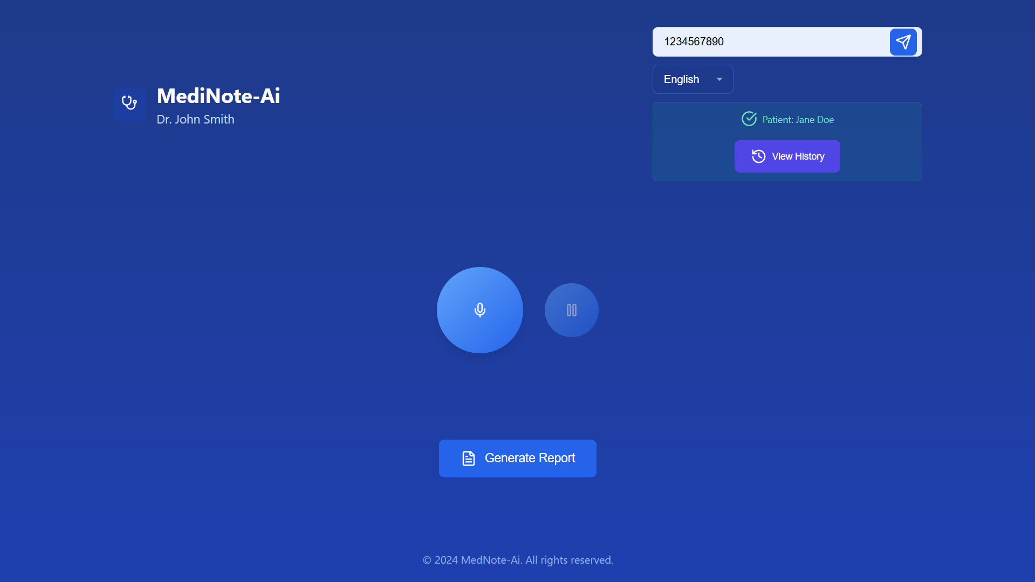Click the stethoscope logo icon
Viewport: 1035px width, 582px height.
pyautogui.click(x=129, y=103)
